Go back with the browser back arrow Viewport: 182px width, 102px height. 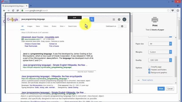pos(4,10)
